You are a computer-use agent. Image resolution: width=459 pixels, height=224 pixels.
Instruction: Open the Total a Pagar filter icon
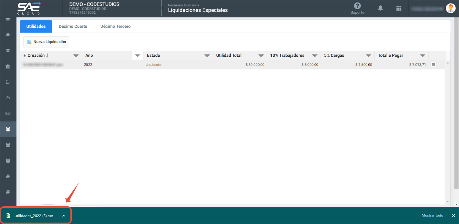(x=422, y=56)
